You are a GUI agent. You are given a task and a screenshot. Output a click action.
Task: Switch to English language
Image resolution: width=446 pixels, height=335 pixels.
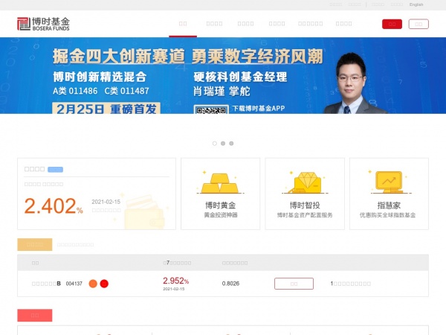click(x=416, y=4)
